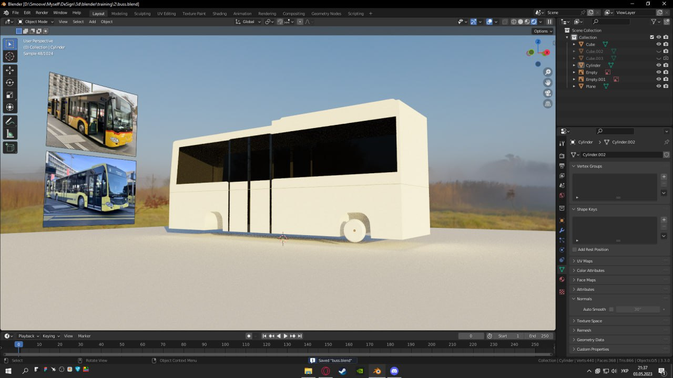
Task: Open the Modifiers wrench properties tab
Action: pyautogui.click(x=562, y=230)
